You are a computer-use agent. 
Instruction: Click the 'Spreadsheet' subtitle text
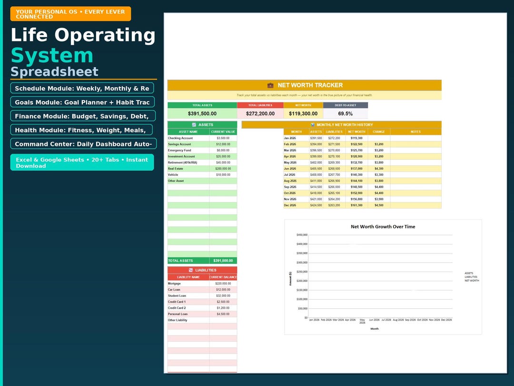(54, 71)
